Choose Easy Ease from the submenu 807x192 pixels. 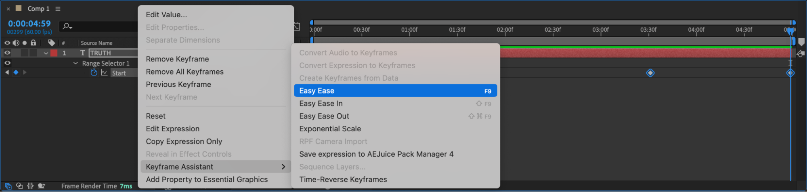395,91
